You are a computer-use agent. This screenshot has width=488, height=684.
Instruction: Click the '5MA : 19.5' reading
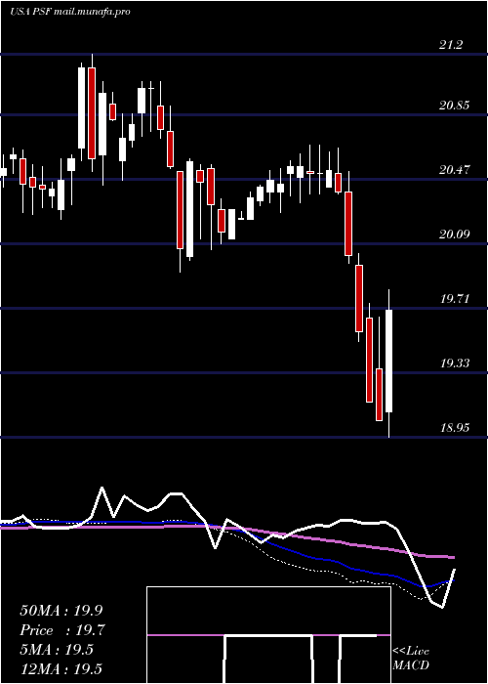[x=57, y=650]
